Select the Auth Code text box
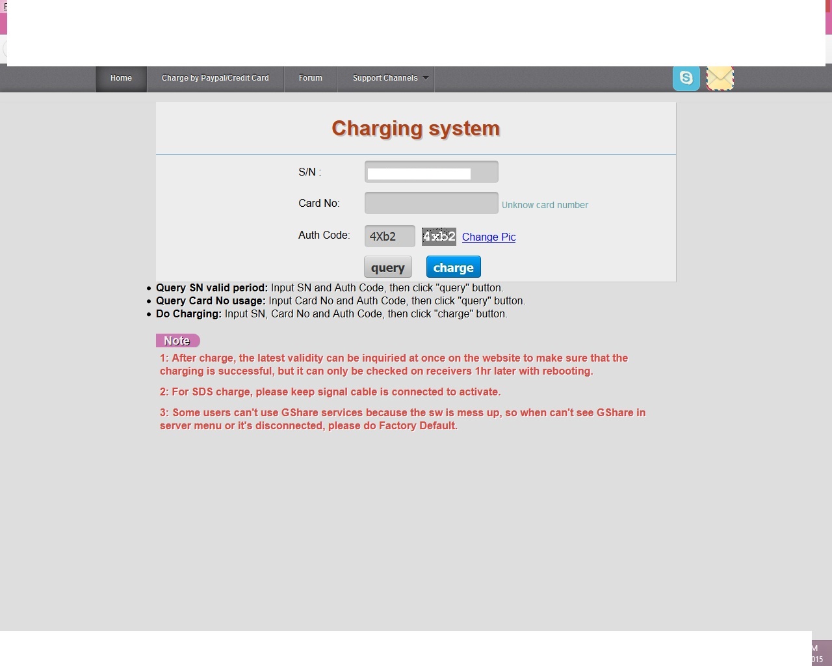This screenshot has width=832, height=666. pos(389,236)
